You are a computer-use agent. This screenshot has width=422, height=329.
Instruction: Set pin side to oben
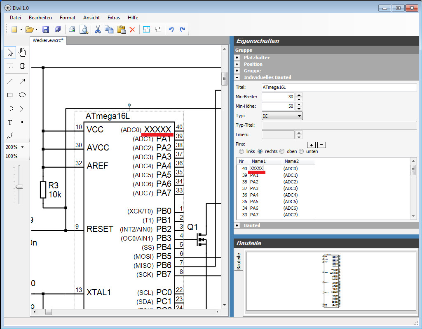pyautogui.click(x=282, y=151)
